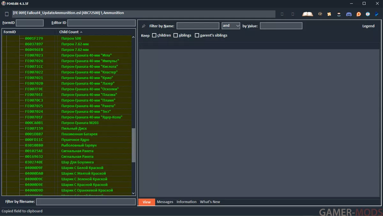Tick the parent's siblings checkbox

point(197,35)
